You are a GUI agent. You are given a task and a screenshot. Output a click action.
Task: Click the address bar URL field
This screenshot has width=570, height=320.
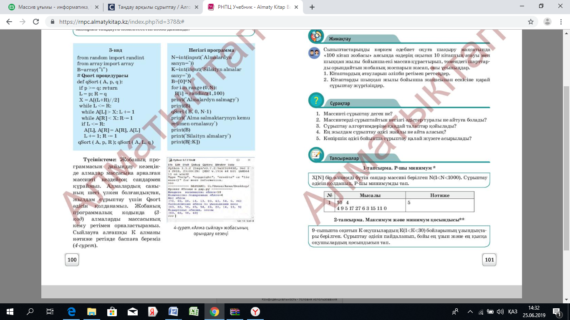[288, 22]
